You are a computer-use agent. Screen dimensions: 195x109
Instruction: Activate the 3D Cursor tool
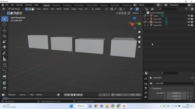point(5,24)
